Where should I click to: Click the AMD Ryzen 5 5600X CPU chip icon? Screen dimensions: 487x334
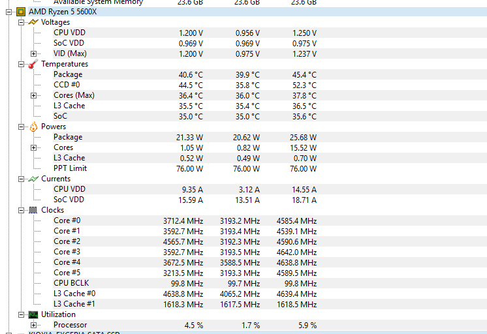click(21, 12)
